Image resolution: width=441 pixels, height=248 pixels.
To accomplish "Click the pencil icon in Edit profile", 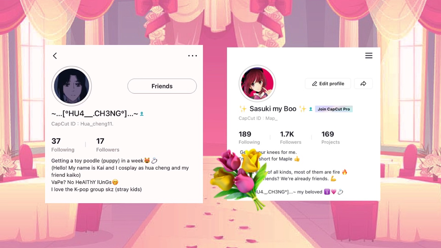I will click(x=314, y=84).
